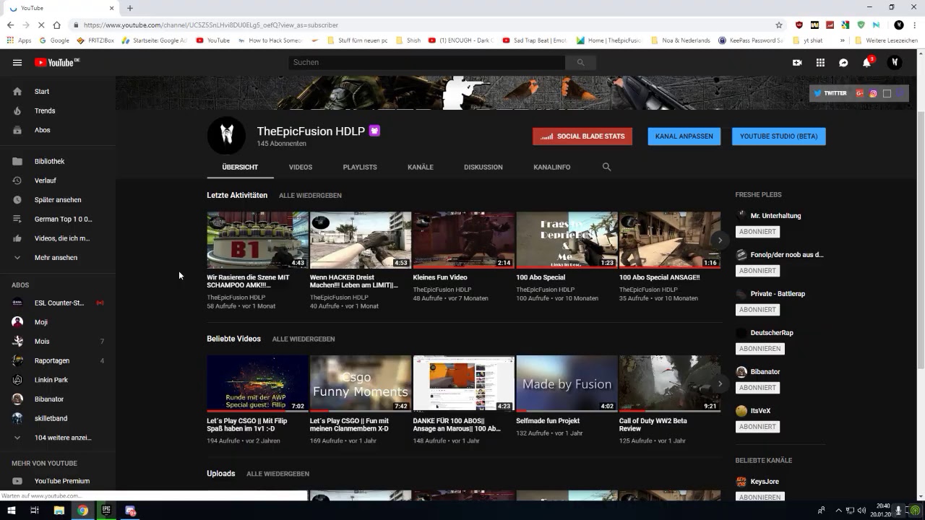This screenshot has height=520, width=925.
Task: Bookmark page with the star icon
Action: click(779, 25)
